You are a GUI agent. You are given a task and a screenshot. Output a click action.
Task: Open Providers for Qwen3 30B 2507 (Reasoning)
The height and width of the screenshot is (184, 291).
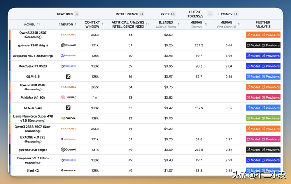point(271,87)
